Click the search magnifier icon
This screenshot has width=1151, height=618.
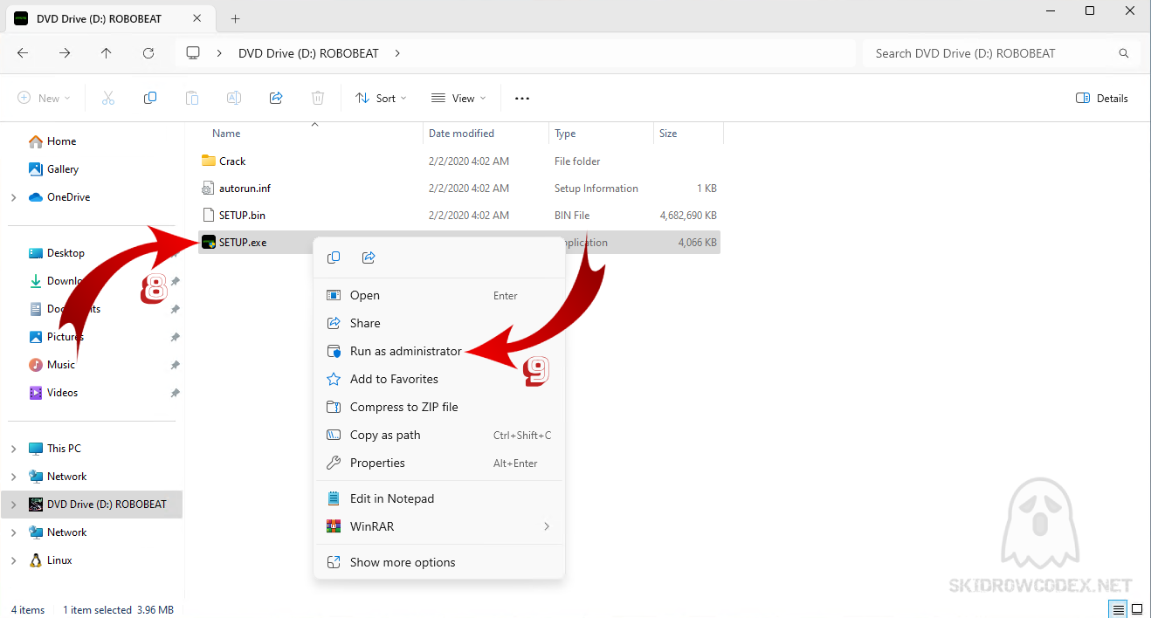tap(1124, 53)
